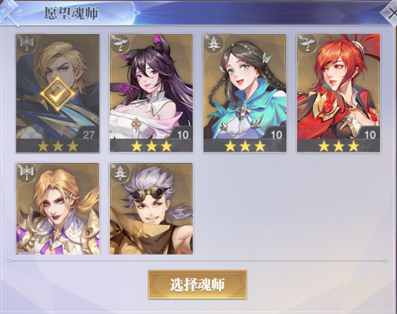
Task: Click the 愿望魂师 title header
Action: pos(71,14)
